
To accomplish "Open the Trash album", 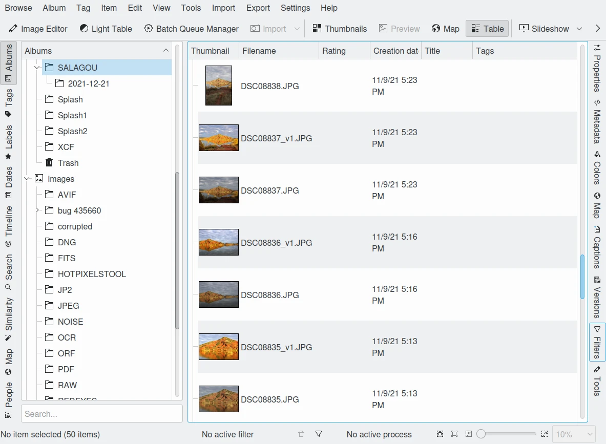I will tap(68, 163).
